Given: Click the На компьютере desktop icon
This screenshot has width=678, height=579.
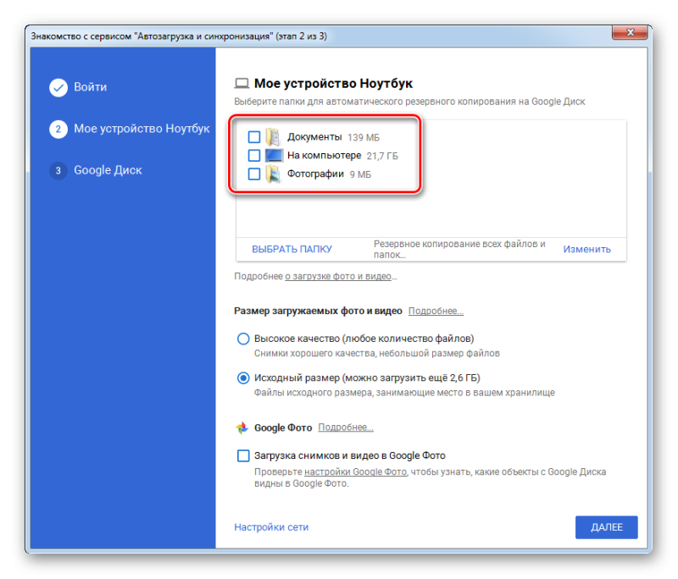Looking at the screenshot, I should [x=274, y=155].
